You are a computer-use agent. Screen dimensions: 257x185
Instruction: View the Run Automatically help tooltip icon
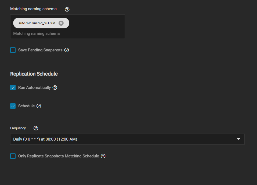click(55, 88)
